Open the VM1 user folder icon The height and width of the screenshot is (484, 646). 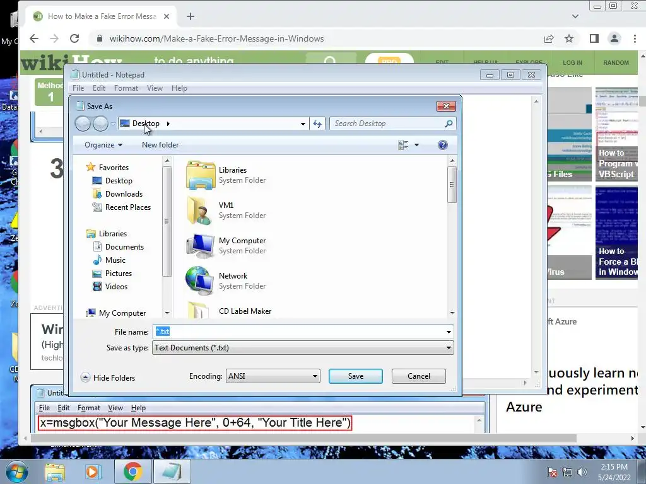200,210
